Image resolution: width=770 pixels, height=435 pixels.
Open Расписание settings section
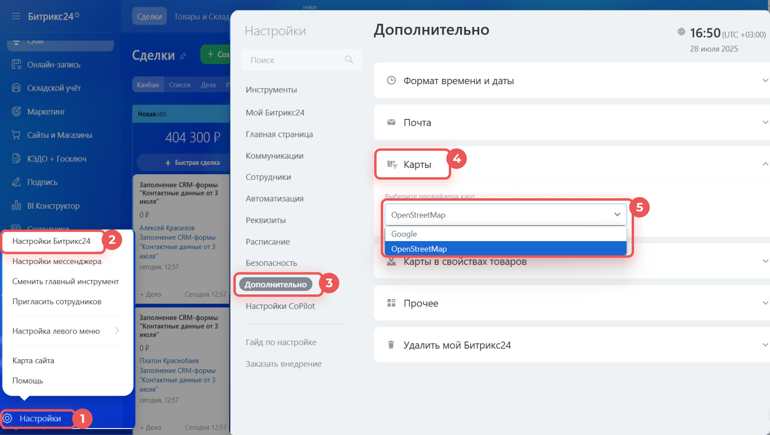click(267, 242)
